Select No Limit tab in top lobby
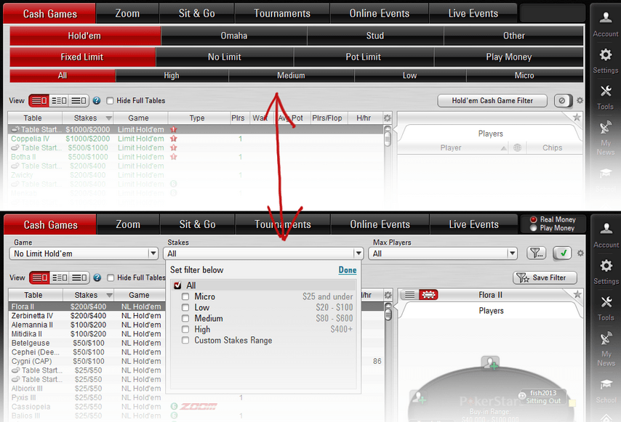Viewport: 621px width, 422px height. coord(225,57)
